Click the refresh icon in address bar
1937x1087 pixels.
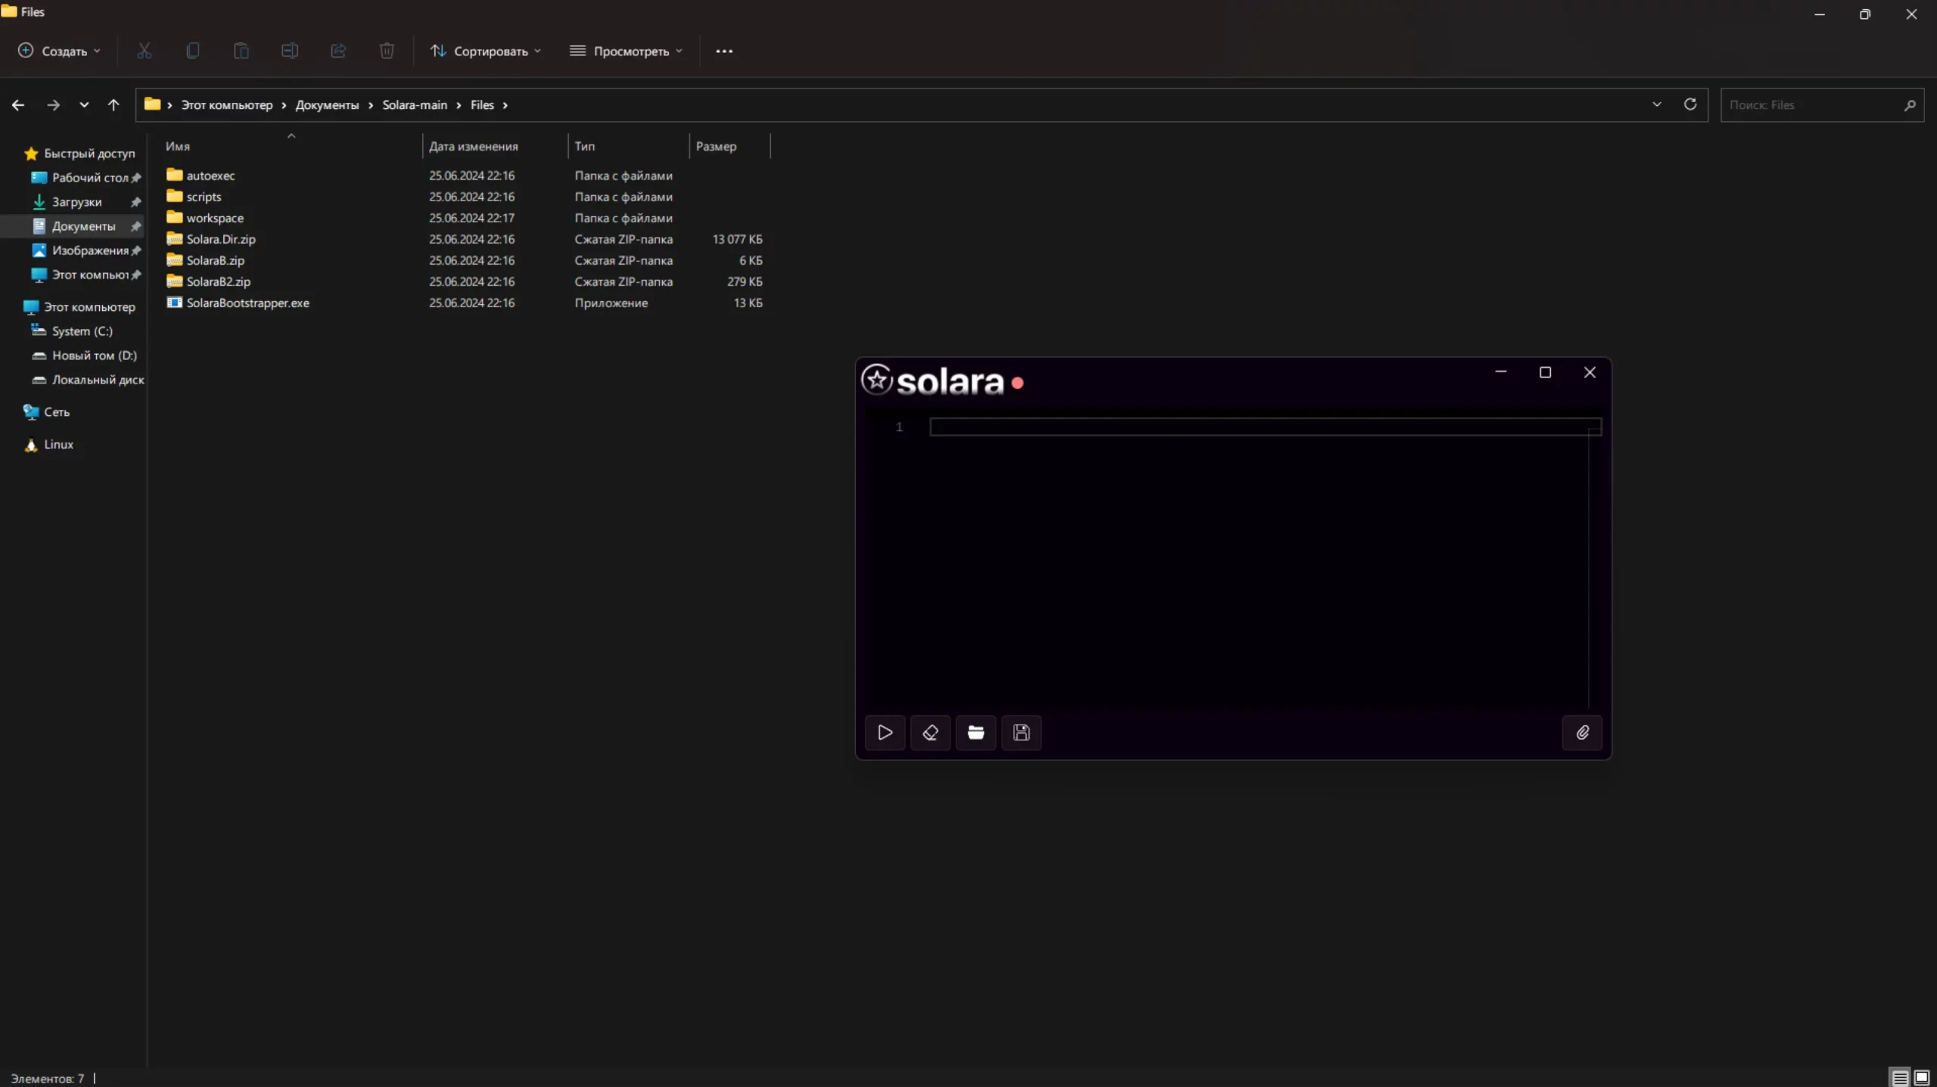pyautogui.click(x=1690, y=104)
